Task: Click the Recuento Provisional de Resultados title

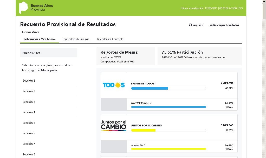Action: pyautogui.click(x=68, y=24)
